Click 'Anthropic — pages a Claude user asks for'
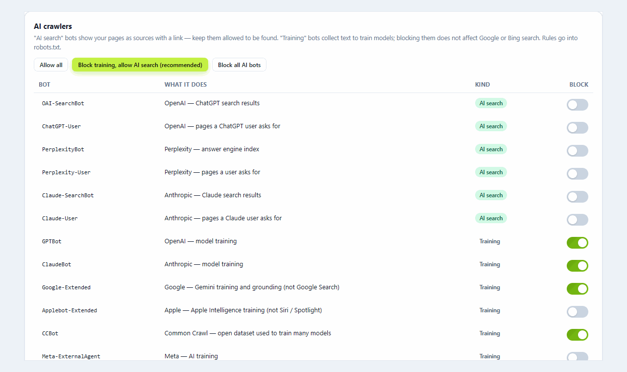Image resolution: width=627 pixels, height=372 pixels. pyautogui.click(x=223, y=218)
